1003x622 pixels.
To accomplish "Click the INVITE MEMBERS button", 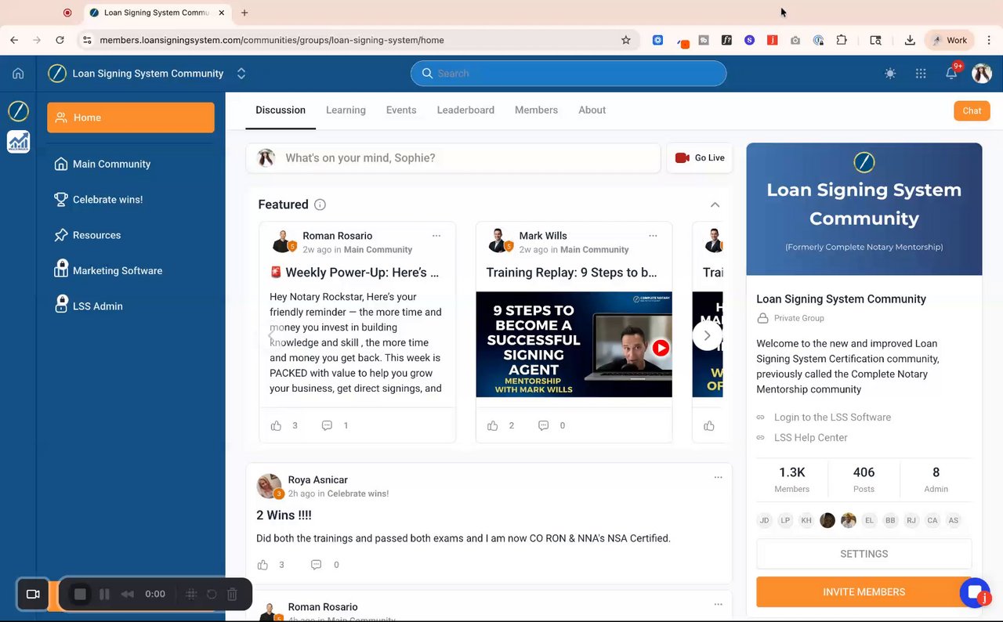I will (x=864, y=592).
